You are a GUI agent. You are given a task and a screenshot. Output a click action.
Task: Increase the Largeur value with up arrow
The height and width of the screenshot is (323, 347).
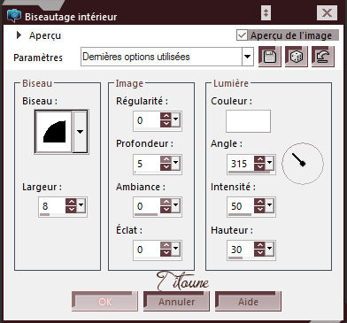click(71, 202)
